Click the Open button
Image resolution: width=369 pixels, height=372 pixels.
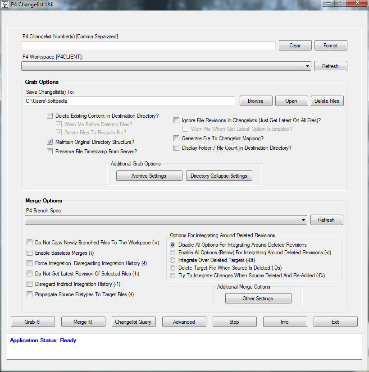click(292, 101)
